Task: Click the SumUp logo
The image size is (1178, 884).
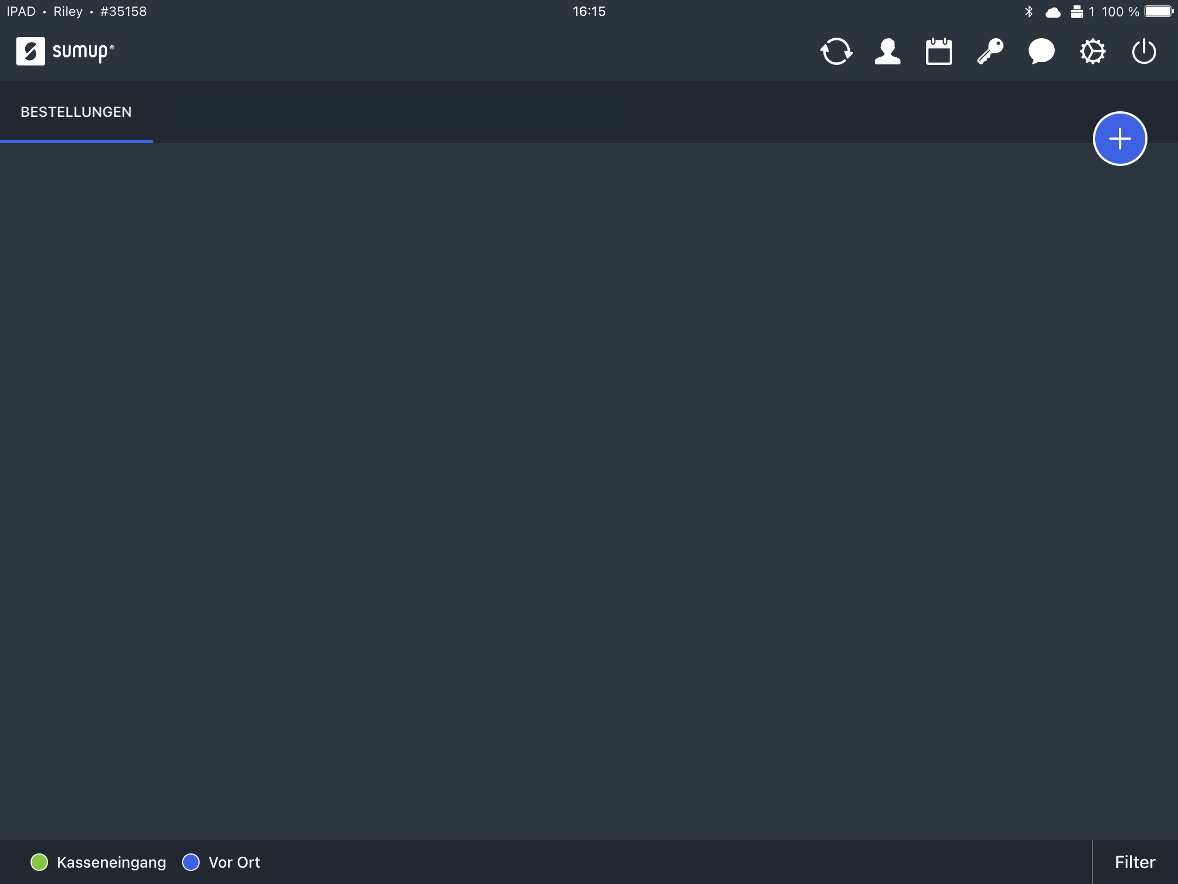Action: click(65, 51)
